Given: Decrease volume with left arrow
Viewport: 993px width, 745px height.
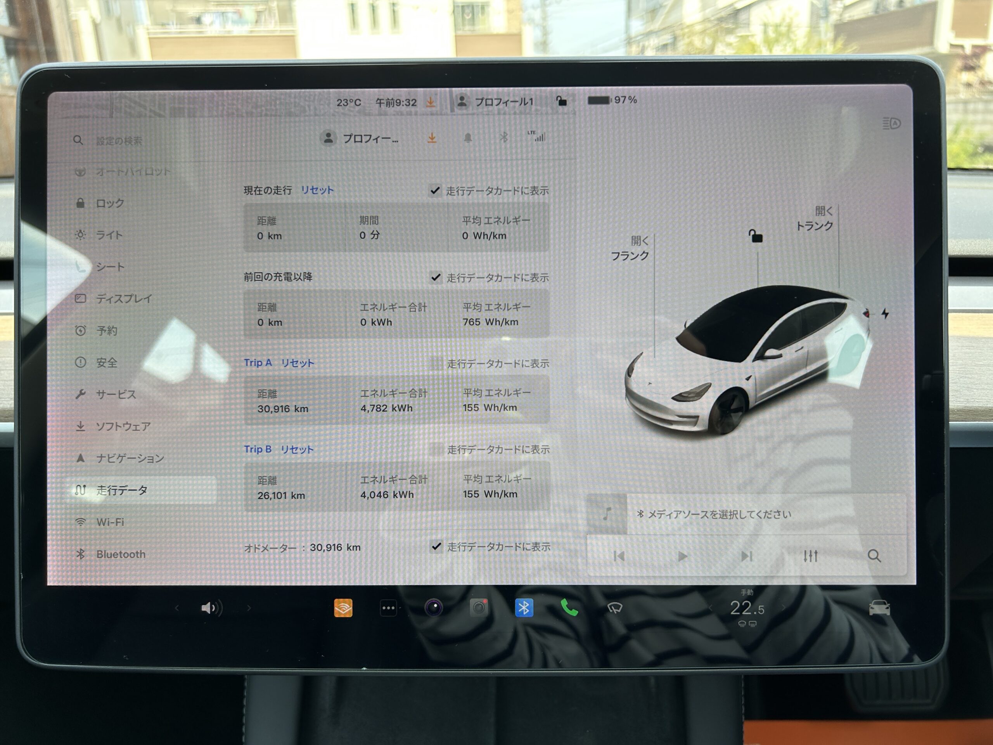Looking at the screenshot, I should point(177,608).
